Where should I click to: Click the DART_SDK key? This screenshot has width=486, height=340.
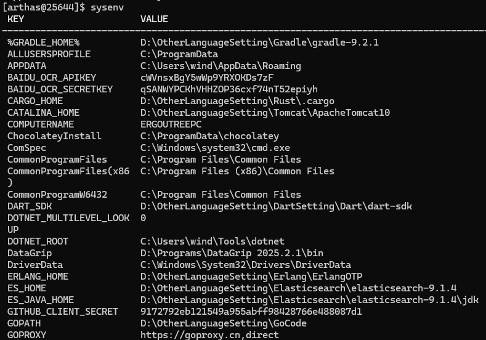click(30, 206)
